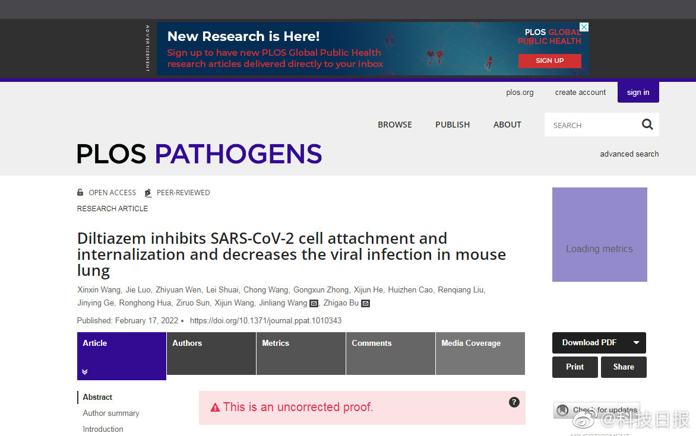696x436 pixels.
Task: Click author name Chong Wang
Action: pyautogui.click(x=265, y=289)
